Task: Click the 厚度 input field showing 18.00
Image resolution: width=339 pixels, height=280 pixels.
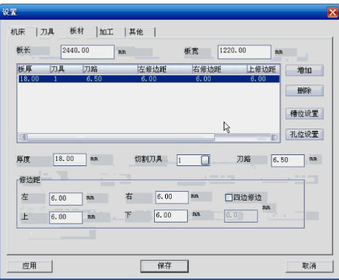Action: [70, 159]
